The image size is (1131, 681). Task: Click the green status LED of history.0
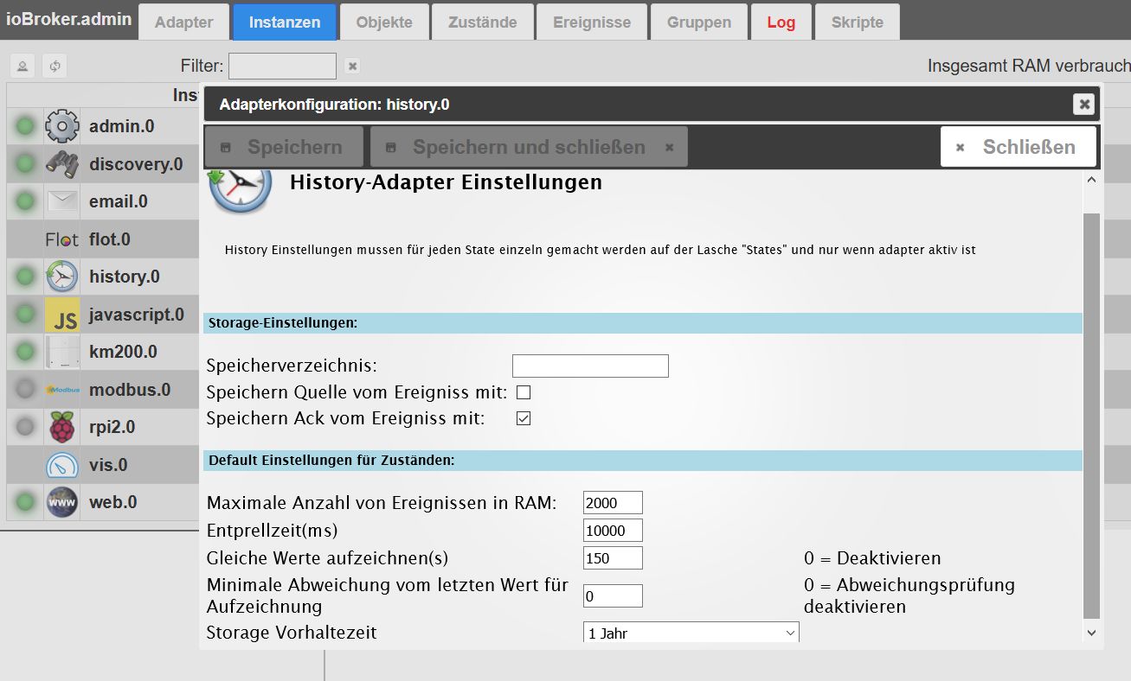coord(25,277)
